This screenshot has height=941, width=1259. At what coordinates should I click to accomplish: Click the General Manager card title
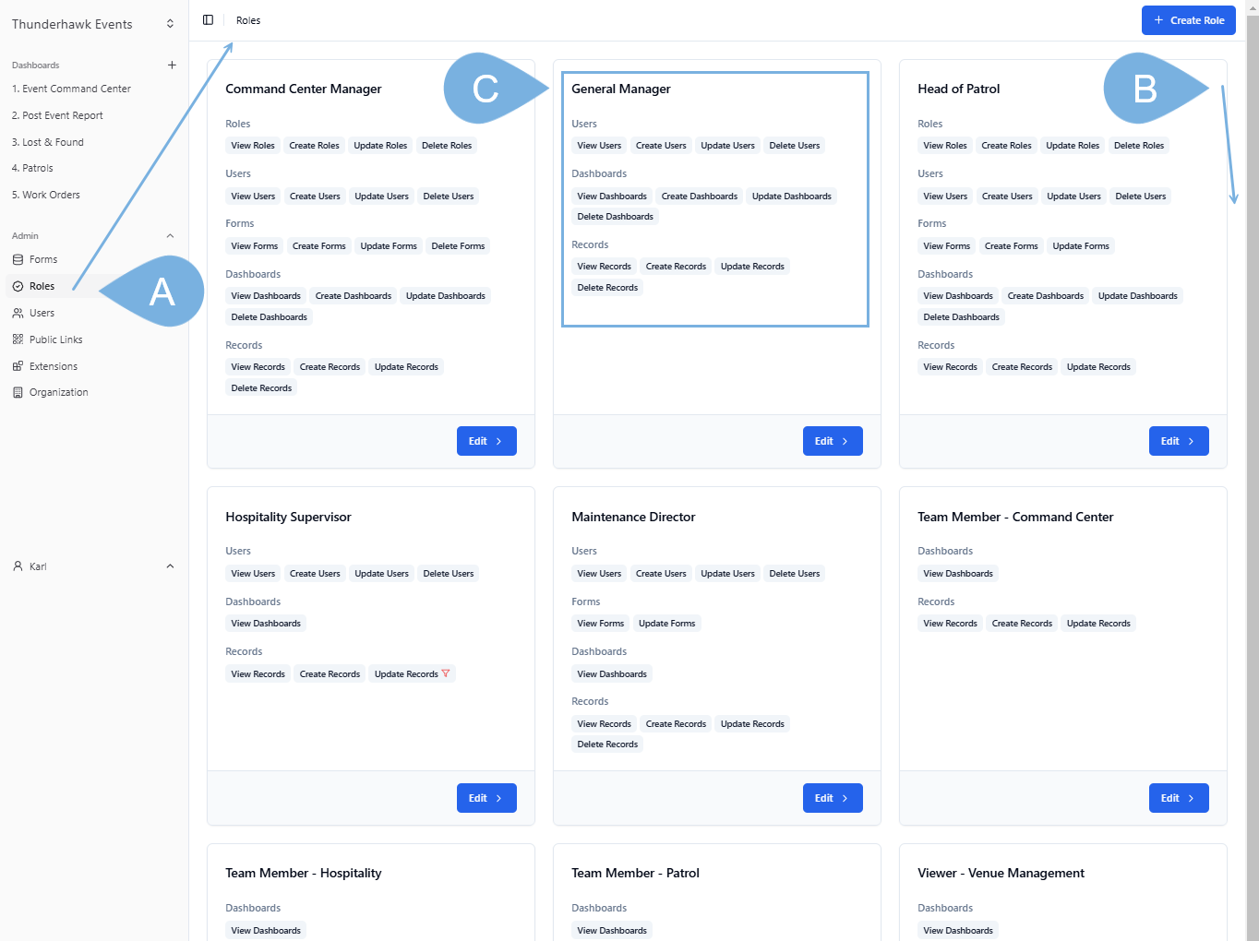[621, 89]
